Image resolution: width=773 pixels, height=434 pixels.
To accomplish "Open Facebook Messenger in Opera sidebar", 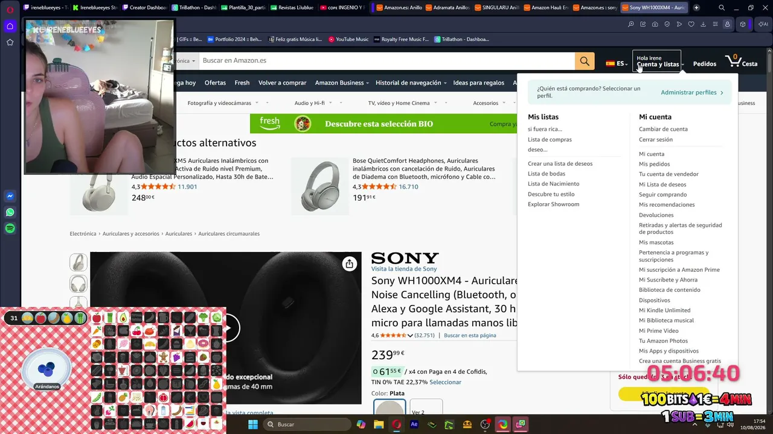I will pyautogui.click(x=10, y=196).
